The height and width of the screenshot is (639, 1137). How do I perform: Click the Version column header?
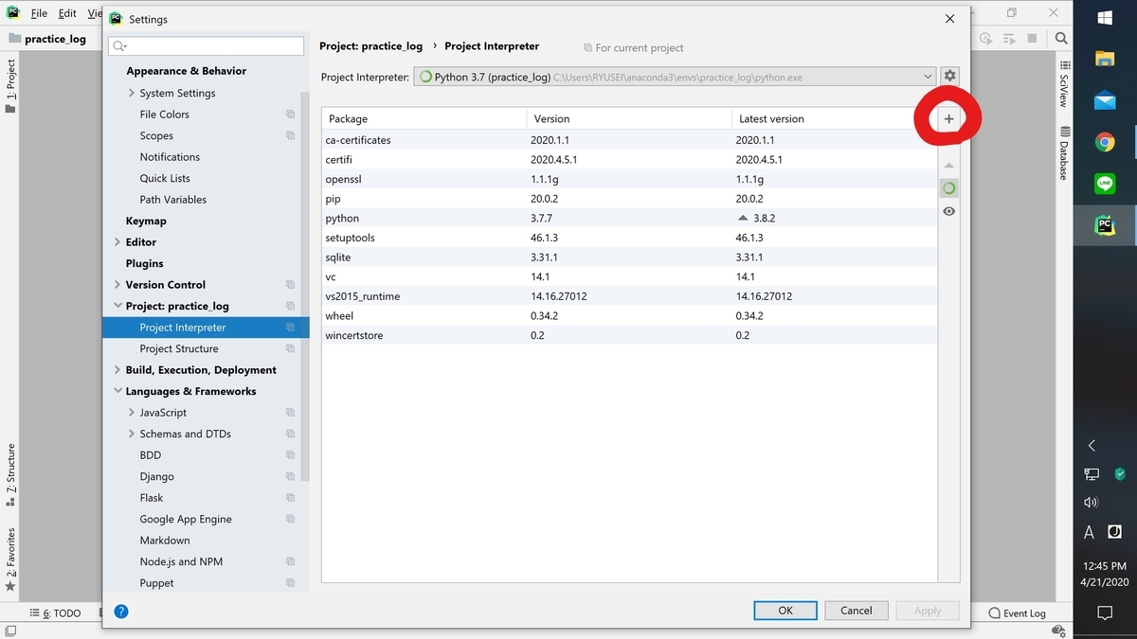click(x=628, y=118)
